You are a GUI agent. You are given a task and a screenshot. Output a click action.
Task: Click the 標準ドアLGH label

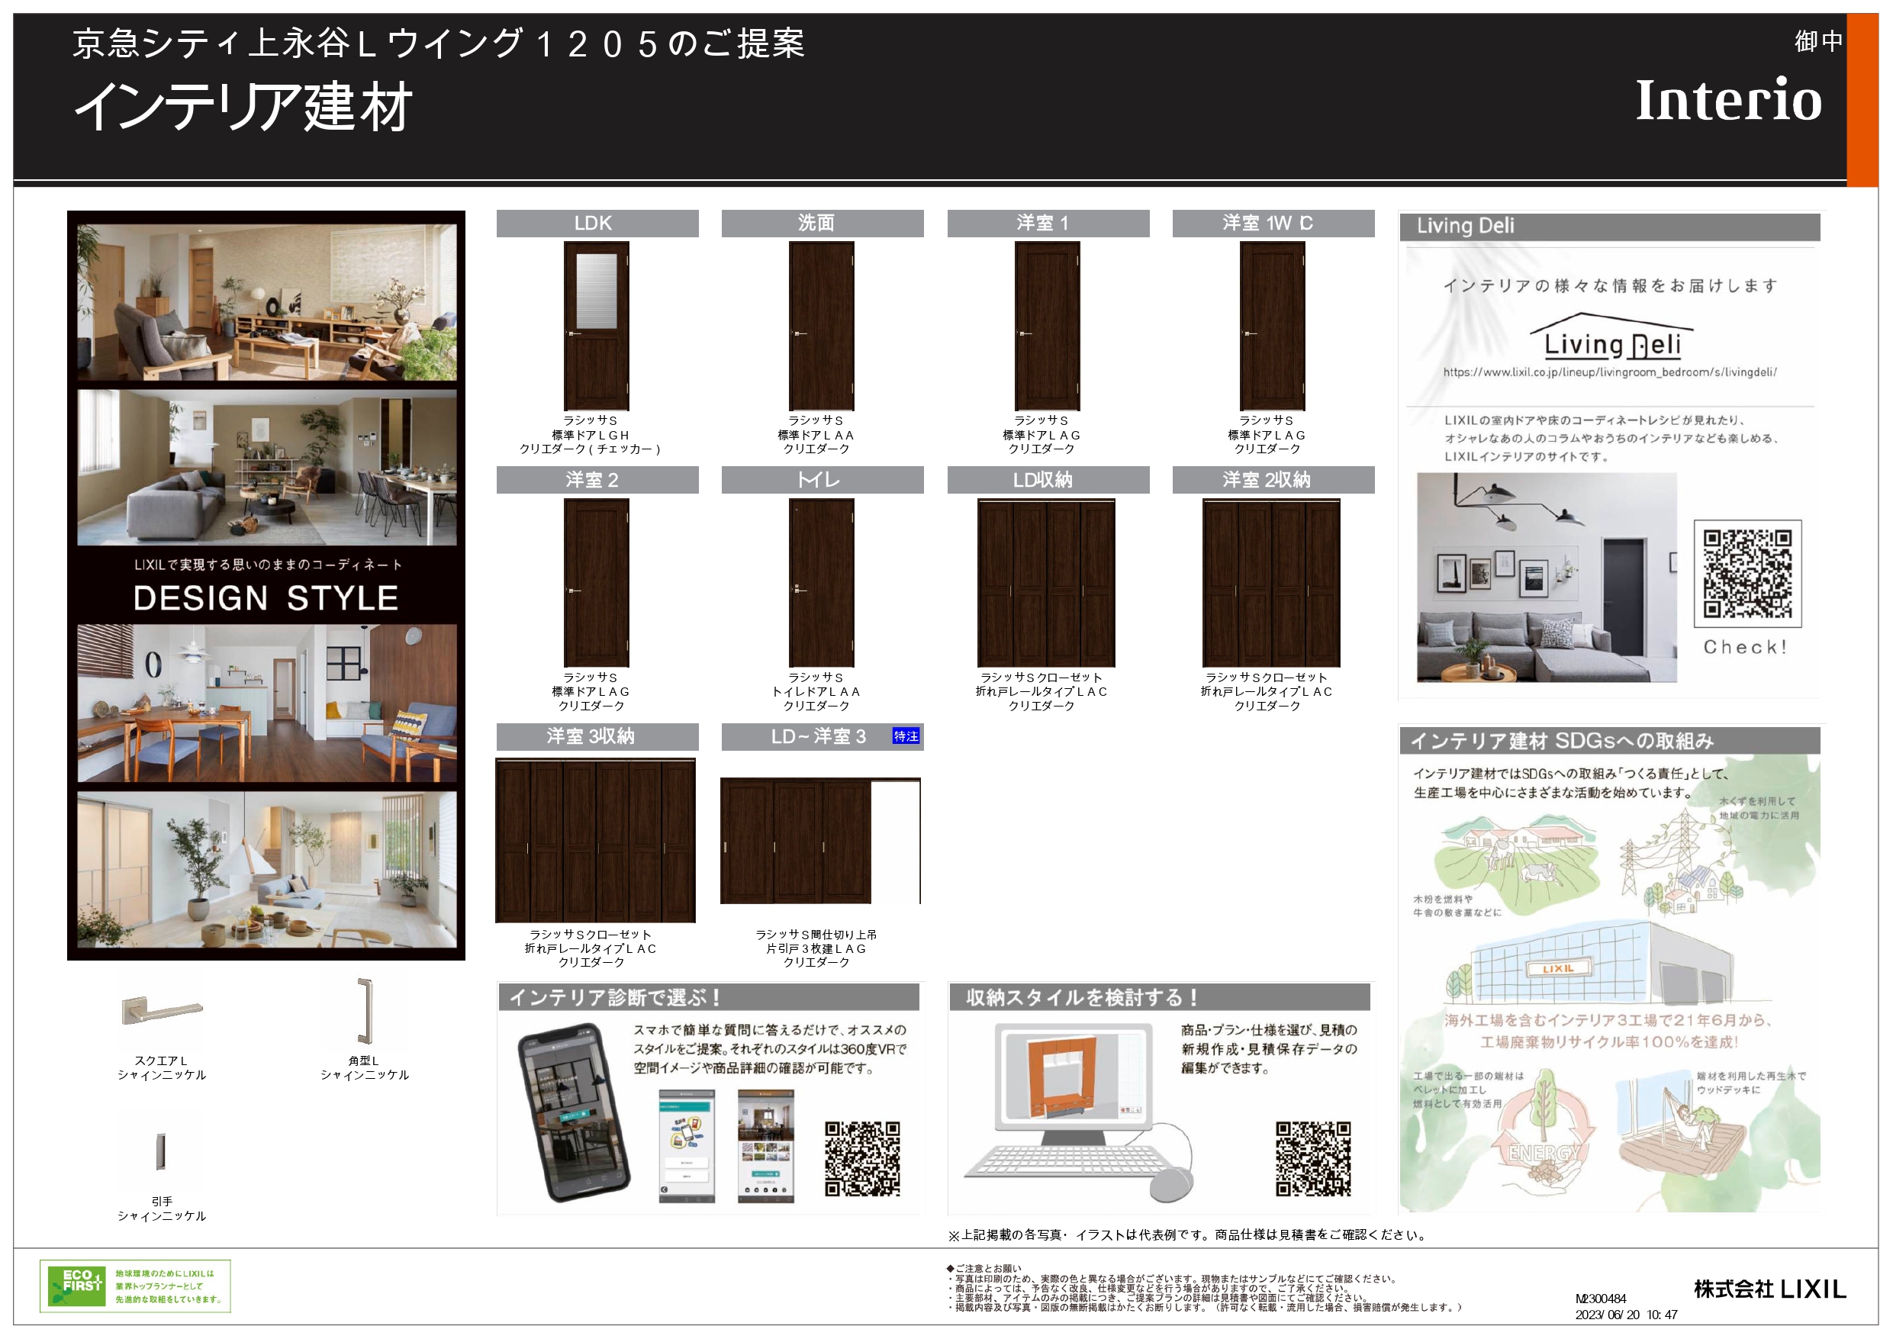[x=591, y=436]
